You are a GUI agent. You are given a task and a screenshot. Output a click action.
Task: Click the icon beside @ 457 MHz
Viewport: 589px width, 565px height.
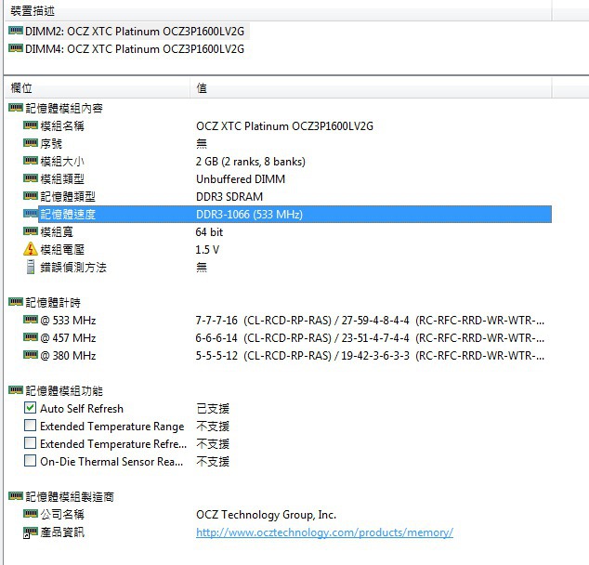click(x=31, y=337)
